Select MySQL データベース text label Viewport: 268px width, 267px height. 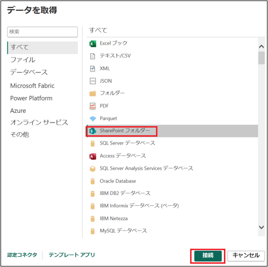(x=124, y=230)
